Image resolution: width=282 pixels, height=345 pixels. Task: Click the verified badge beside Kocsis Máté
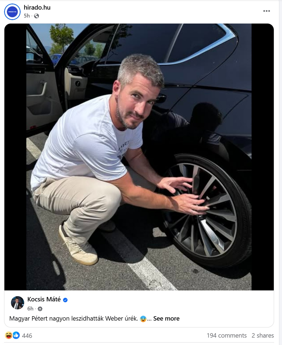pos(65,300)
